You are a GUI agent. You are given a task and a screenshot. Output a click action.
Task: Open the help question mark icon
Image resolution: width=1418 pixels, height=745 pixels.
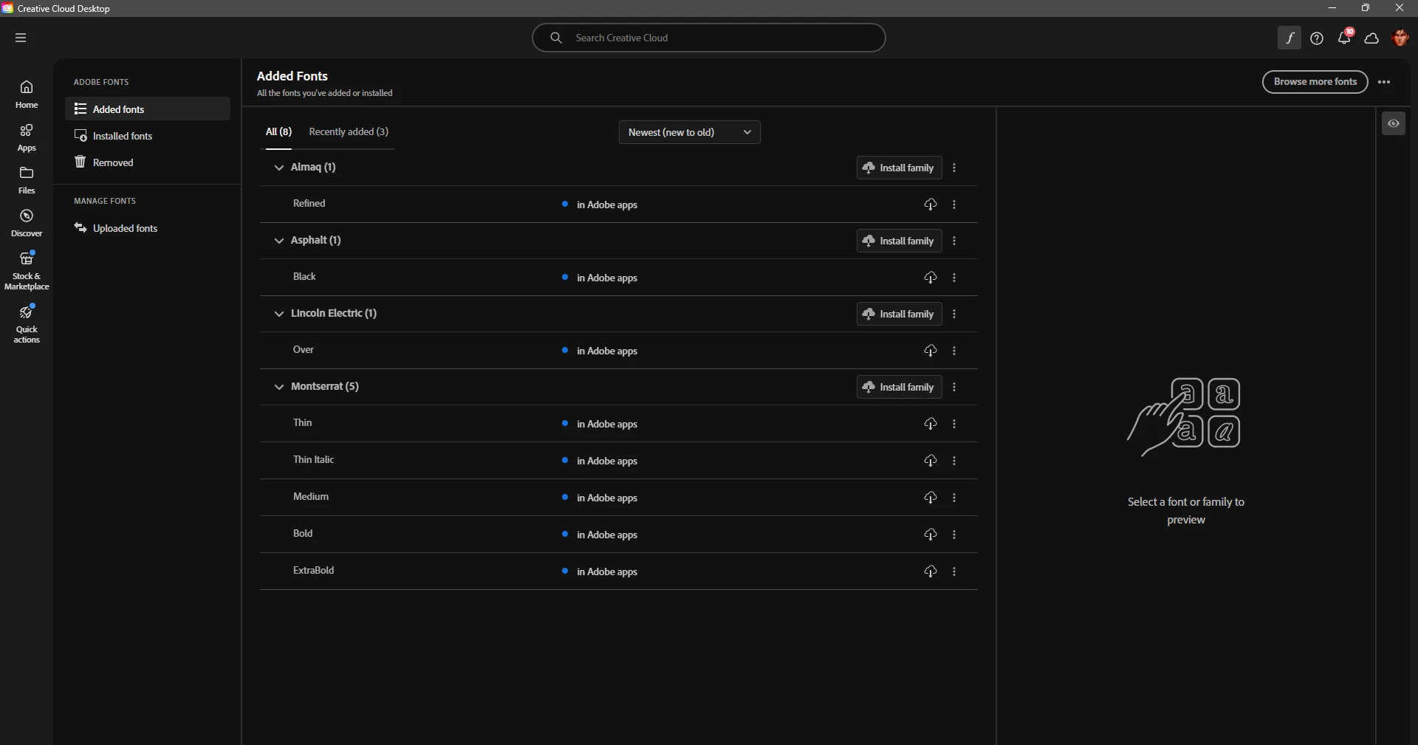[1317, 38]
